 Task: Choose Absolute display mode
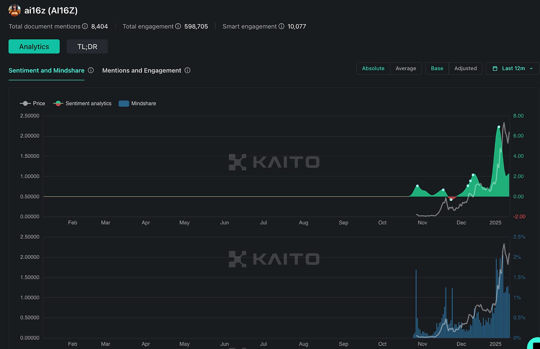point(373,68)
